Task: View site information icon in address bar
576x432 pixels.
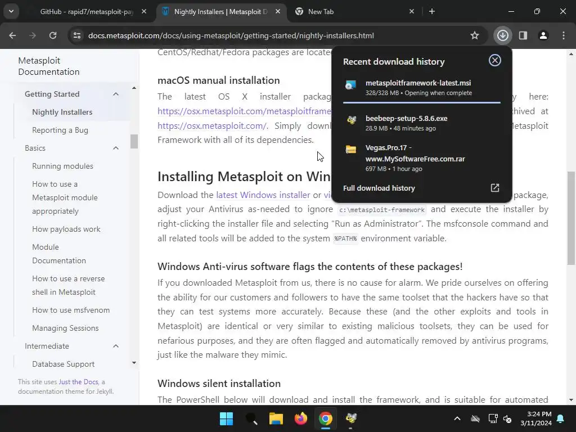Action: tap(77, 35)
